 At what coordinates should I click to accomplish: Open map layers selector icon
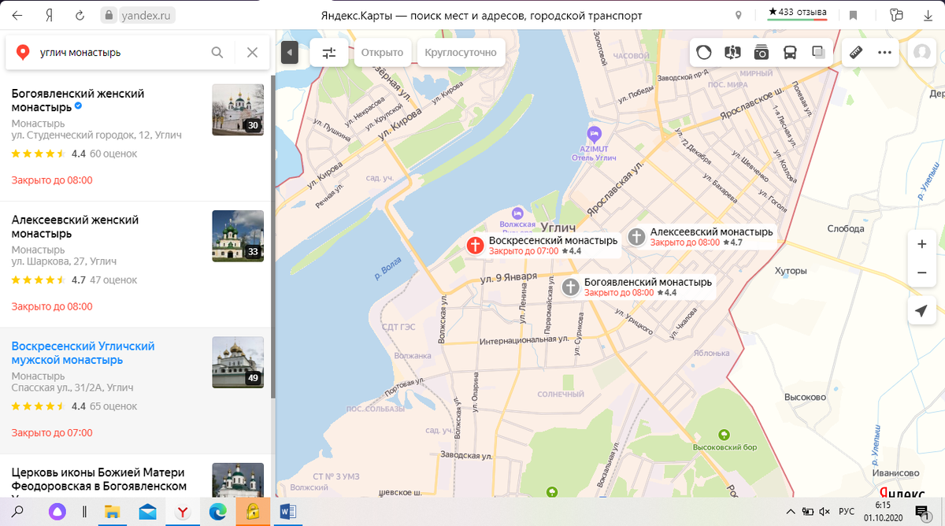[817, 53]
